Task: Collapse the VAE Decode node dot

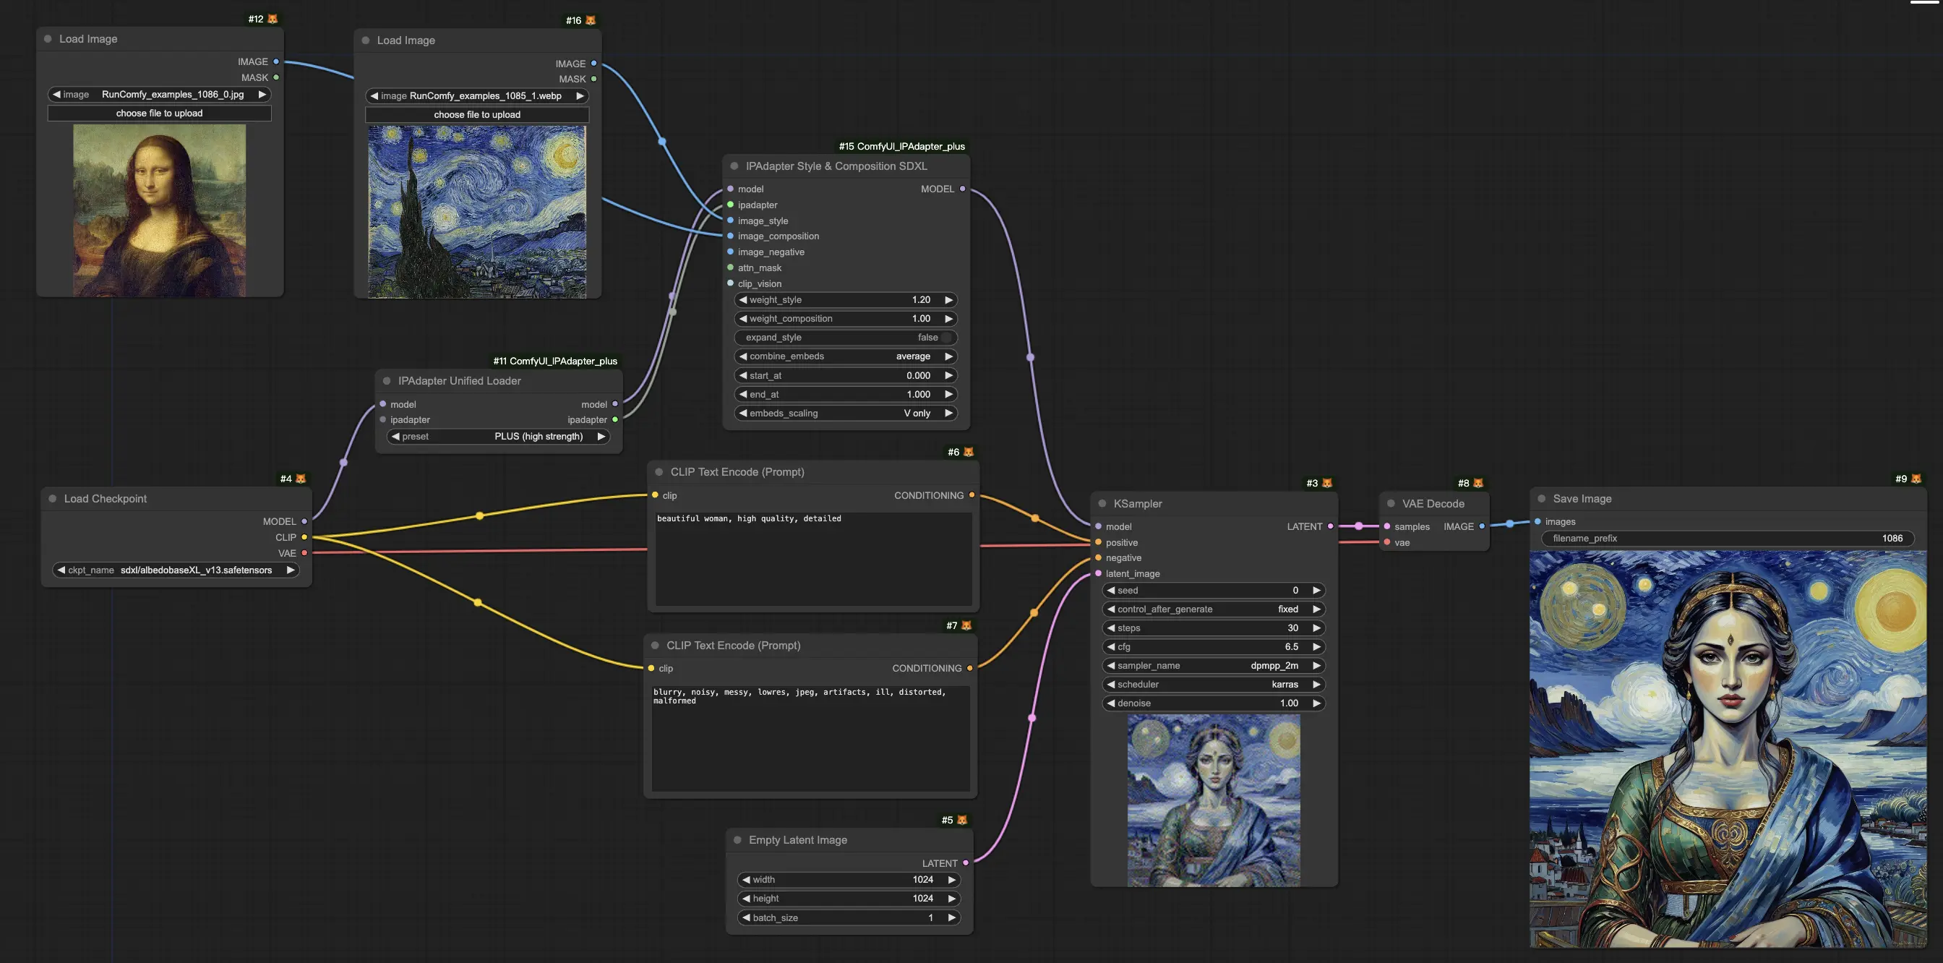Action: (1391, 503)
